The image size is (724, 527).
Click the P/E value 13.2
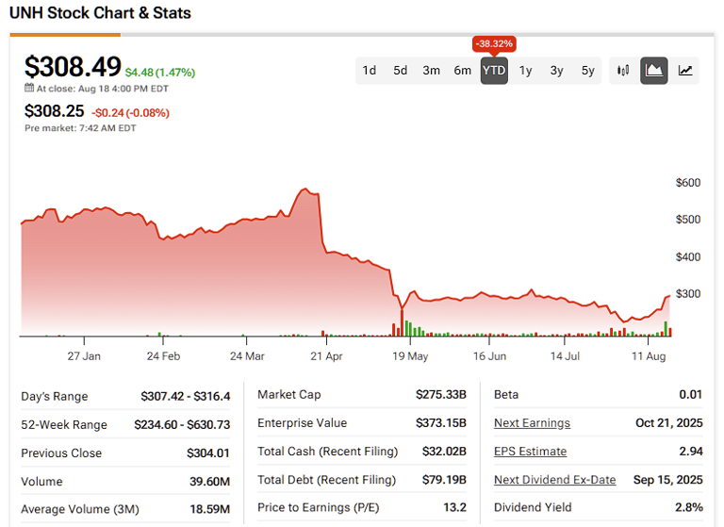coord(454,507)
